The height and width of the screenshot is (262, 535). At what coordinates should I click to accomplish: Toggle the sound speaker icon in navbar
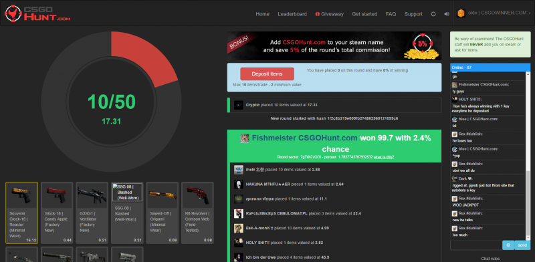tap(447, 14)
